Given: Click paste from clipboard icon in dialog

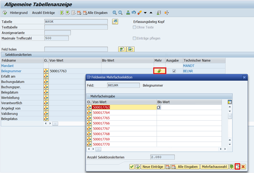Looking at the screenshot, I should click(237, 167).
